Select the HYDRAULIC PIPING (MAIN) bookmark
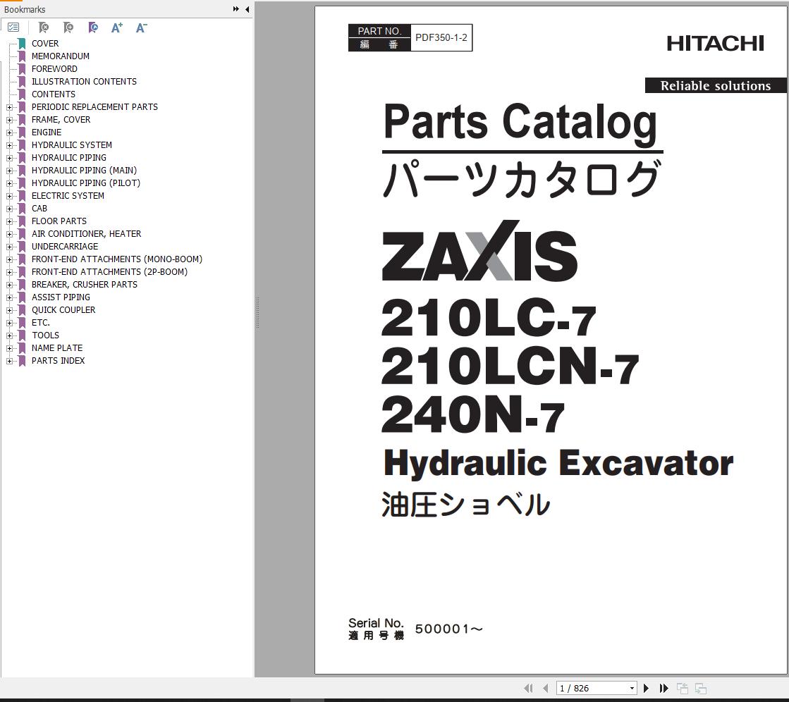 84,171
